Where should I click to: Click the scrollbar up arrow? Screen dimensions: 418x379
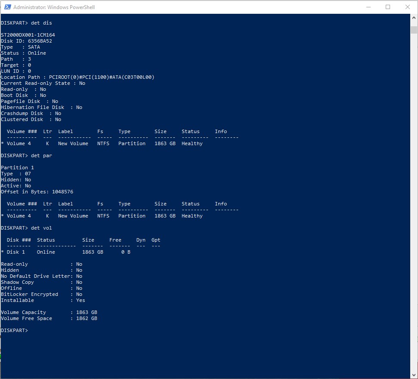414,18
